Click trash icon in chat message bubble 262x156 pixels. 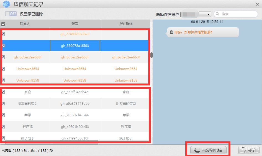(x=171, y=32)
